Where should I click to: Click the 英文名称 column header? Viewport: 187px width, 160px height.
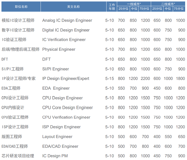pos(73,7)
